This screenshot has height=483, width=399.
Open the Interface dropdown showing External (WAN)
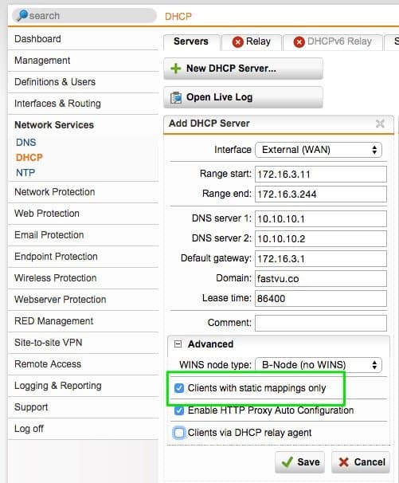tap(319, 150)
